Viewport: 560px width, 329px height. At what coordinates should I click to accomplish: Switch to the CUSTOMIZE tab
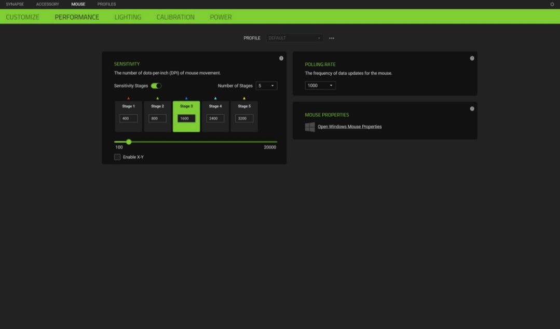pyautogui.click(x=22, y=17)
